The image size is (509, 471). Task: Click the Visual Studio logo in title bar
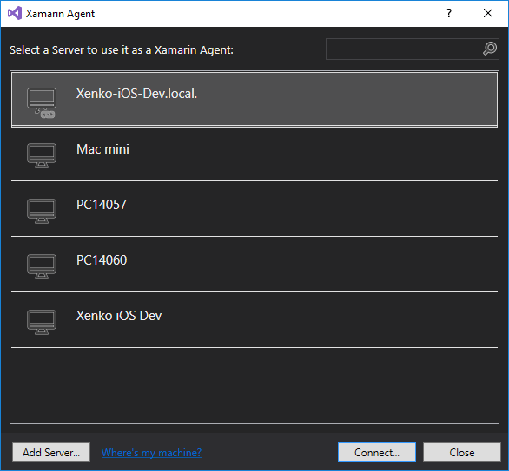pyautogui.click(x=15, y=13)
